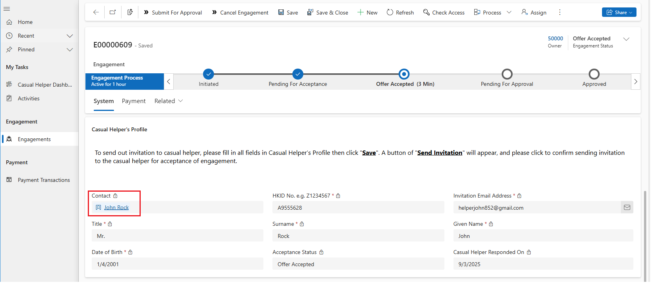Click the hamburger menu icon in sidebar
The width and height of the screenshot is (651, 283).
coord(7,9)
